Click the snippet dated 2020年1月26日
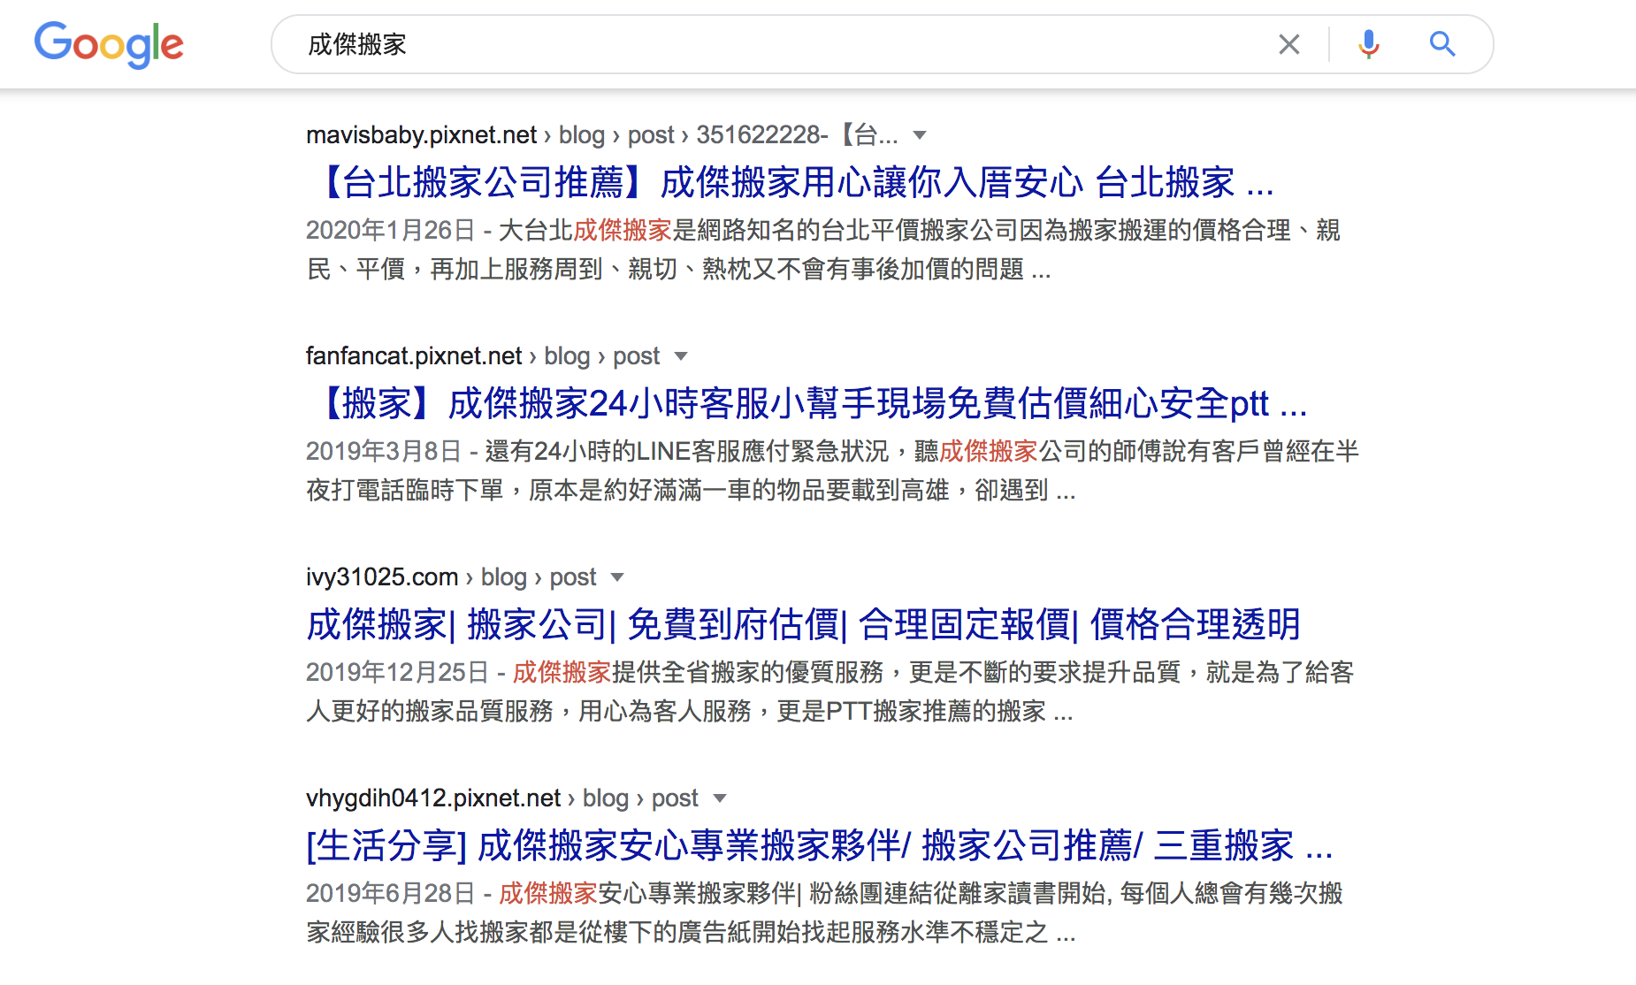This screenshot has width=1636, height=985. (823, 249)
